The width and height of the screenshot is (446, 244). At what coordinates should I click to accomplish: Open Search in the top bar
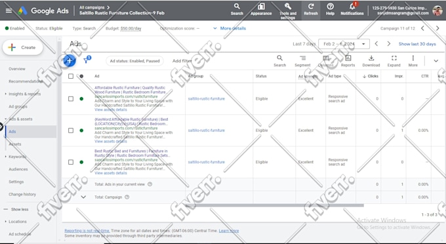[x=237, y=9]
